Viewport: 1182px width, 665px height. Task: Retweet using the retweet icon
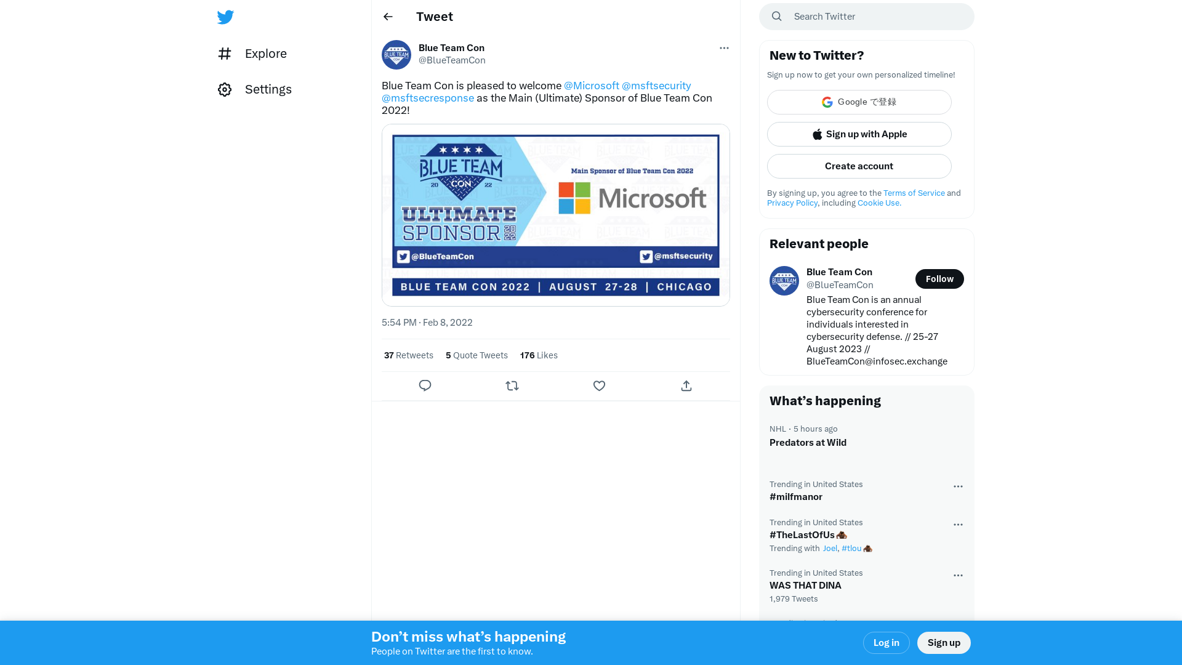point(512,386)
